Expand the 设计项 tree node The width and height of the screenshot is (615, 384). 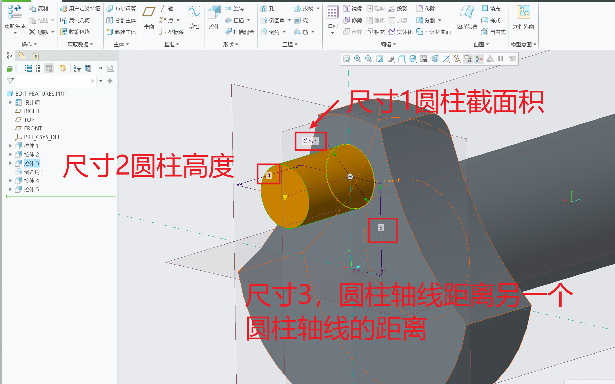(10, 102)
